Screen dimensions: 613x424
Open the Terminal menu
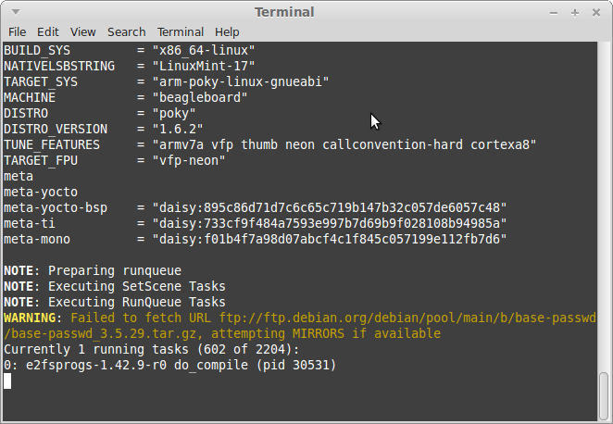point(181,32)
